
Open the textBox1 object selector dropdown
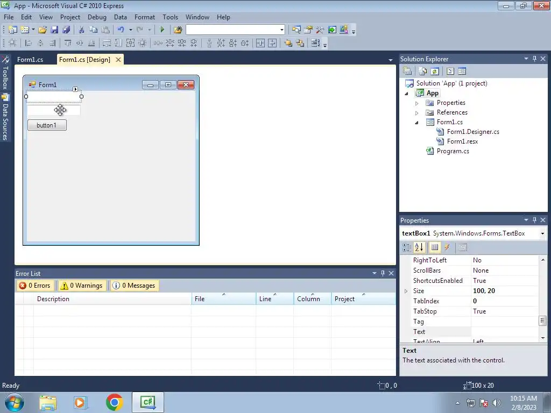point(542,233)
